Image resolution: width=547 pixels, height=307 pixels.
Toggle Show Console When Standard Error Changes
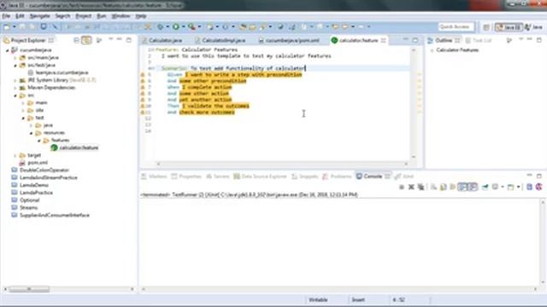473,188
